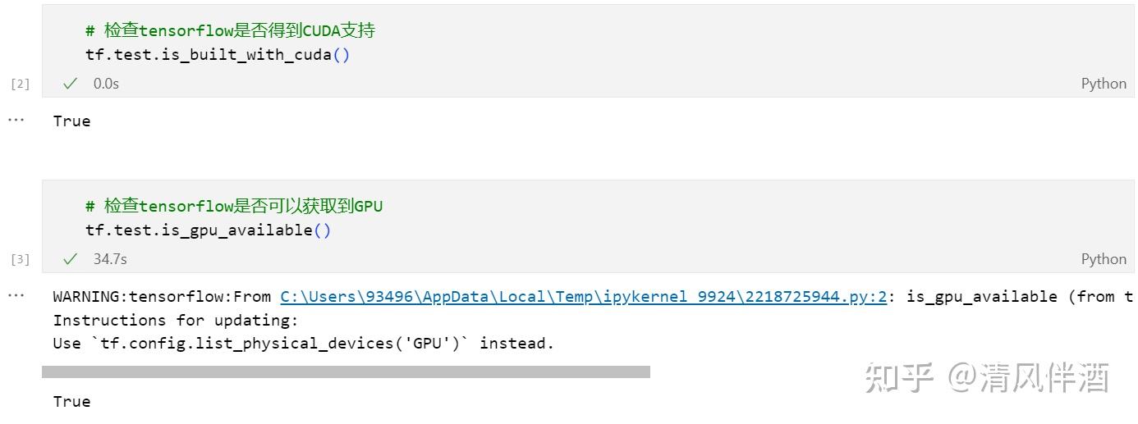Change language mode of is_gpu_available cell
Viewport: 1138px width, 424px height.
[1103, 259]
